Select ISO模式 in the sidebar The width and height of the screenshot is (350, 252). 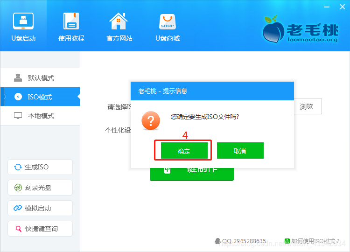click(40, 97)
